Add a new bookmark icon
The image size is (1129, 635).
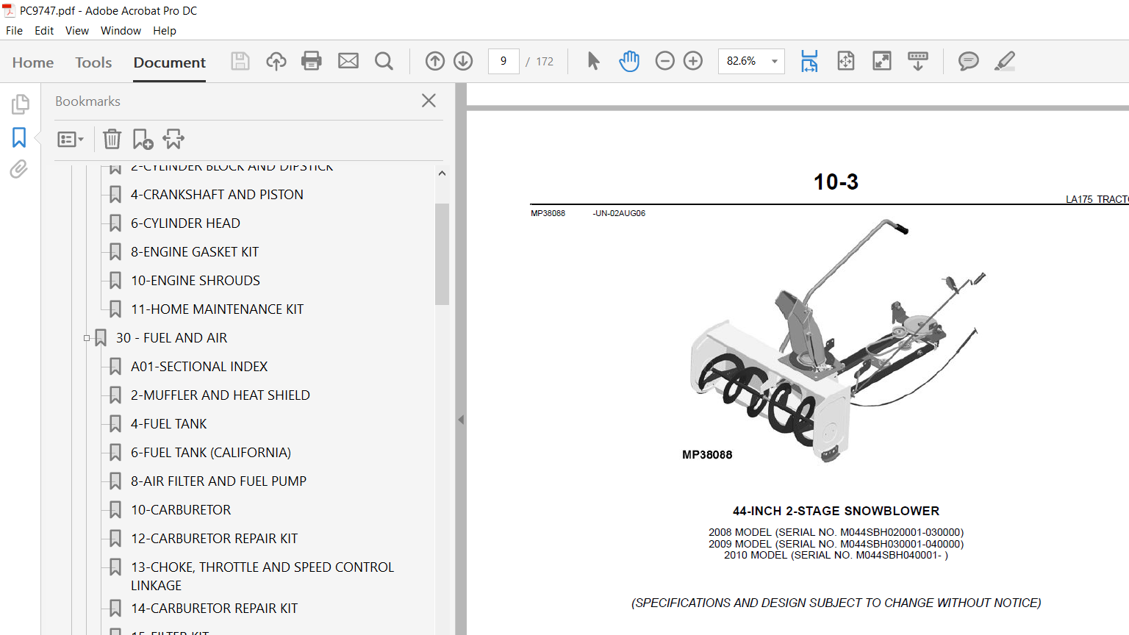[143, 139]
